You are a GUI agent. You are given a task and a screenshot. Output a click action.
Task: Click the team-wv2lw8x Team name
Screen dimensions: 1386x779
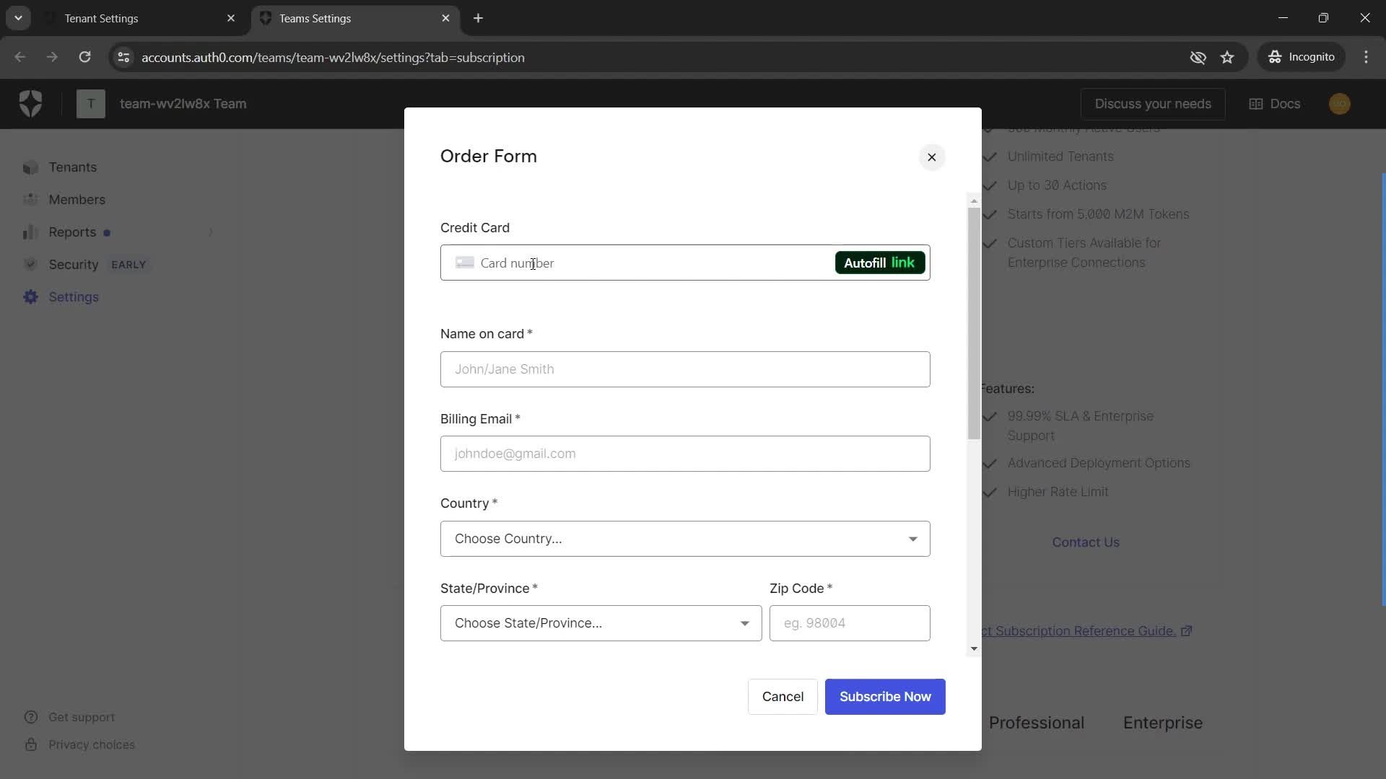(x=183, y=104)
